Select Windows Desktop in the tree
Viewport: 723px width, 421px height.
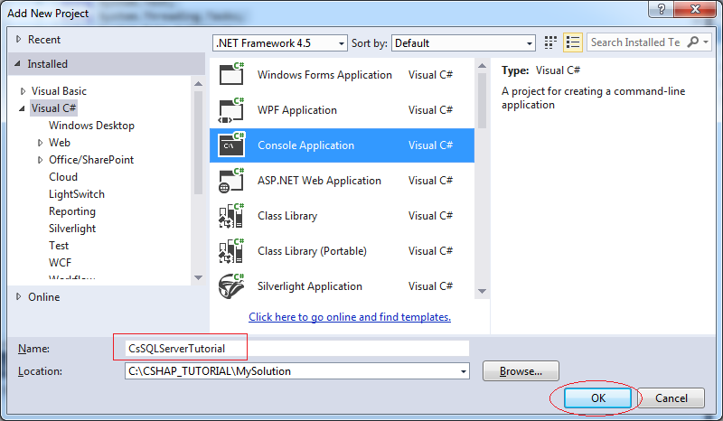(x=91, y=126)
